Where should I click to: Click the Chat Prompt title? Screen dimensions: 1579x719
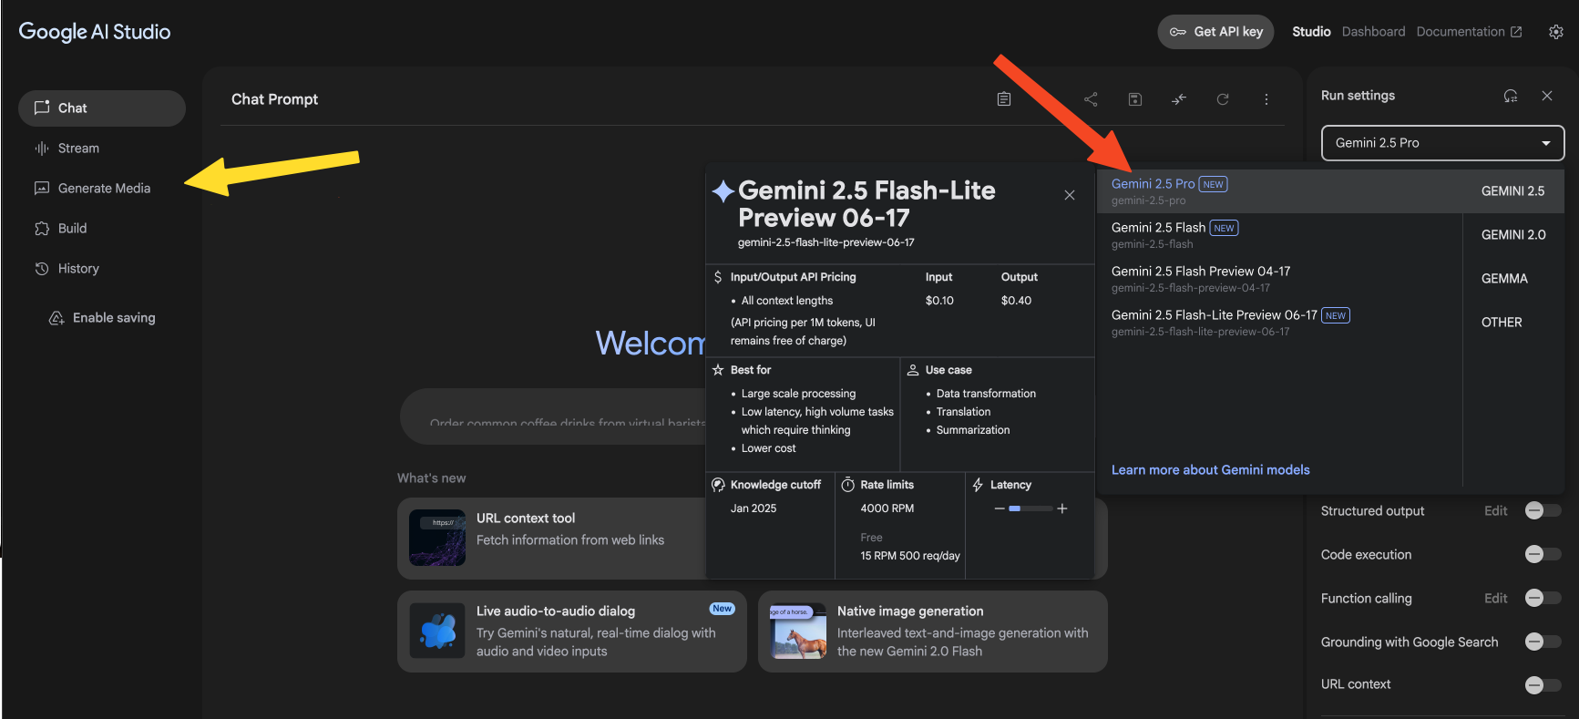coord(274,99)
